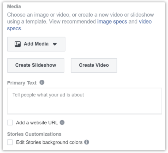Screen dimensions: 168x153
Task: Show info for Add a website URL
Action: pyautogui.click(x=62, y=122)
